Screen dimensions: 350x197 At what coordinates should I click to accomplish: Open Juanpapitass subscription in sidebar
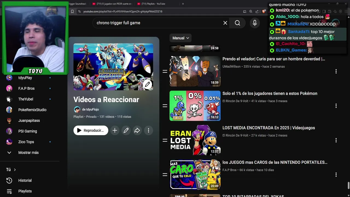pos(30,120)
